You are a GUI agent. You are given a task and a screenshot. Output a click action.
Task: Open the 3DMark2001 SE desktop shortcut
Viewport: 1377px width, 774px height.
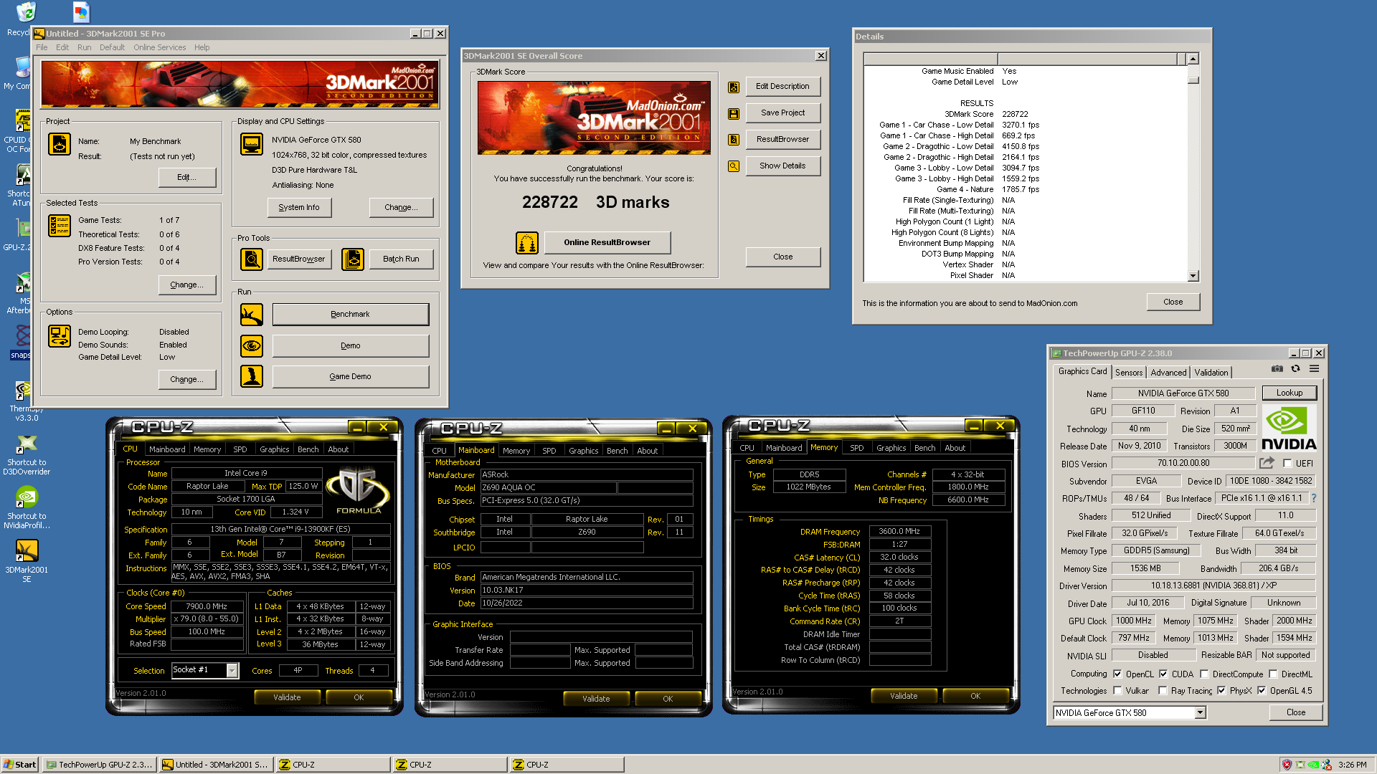tap(27, 560)
